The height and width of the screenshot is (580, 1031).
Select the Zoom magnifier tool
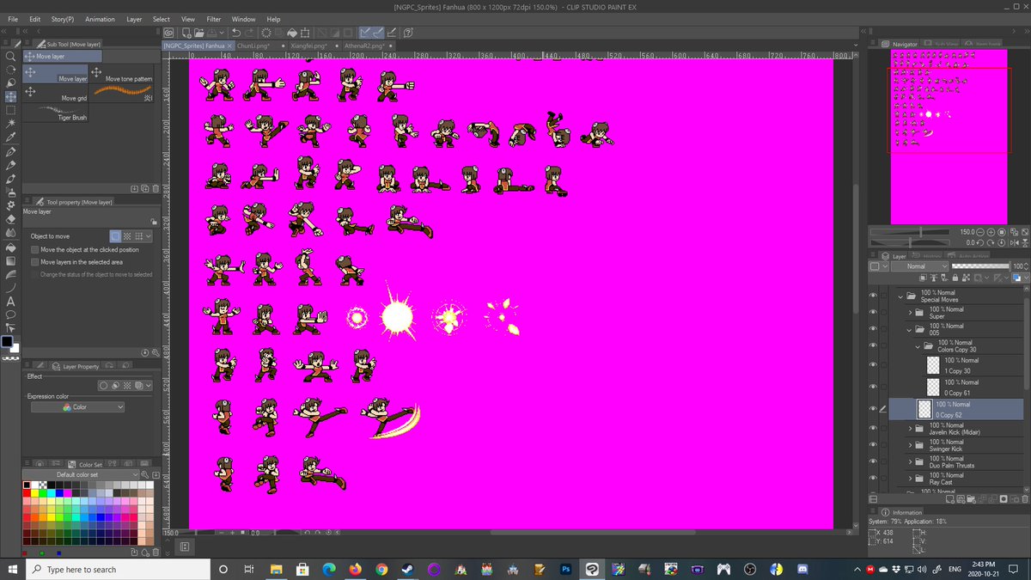pos(11,57)
